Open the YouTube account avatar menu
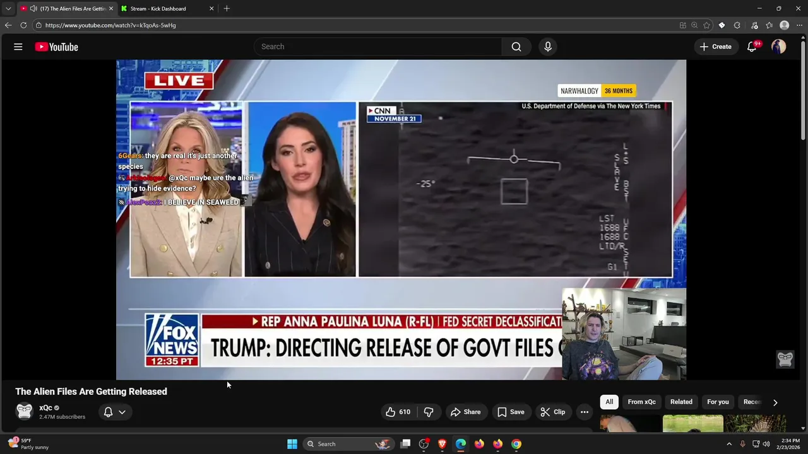 coord(778,47)
